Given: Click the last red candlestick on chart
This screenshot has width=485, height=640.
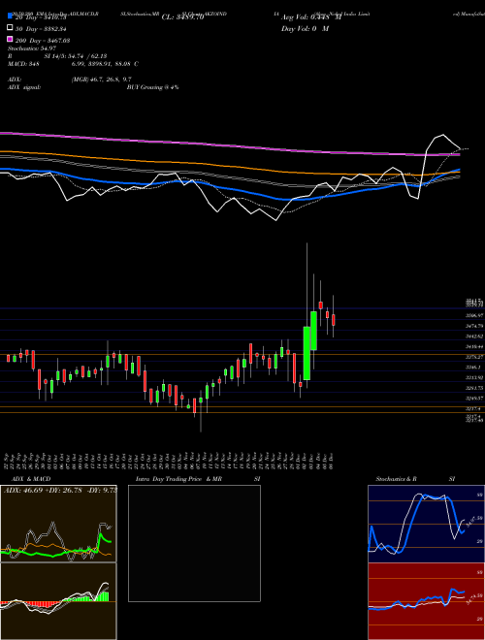Looking at the screenshot, I should [x=333, y=320].
